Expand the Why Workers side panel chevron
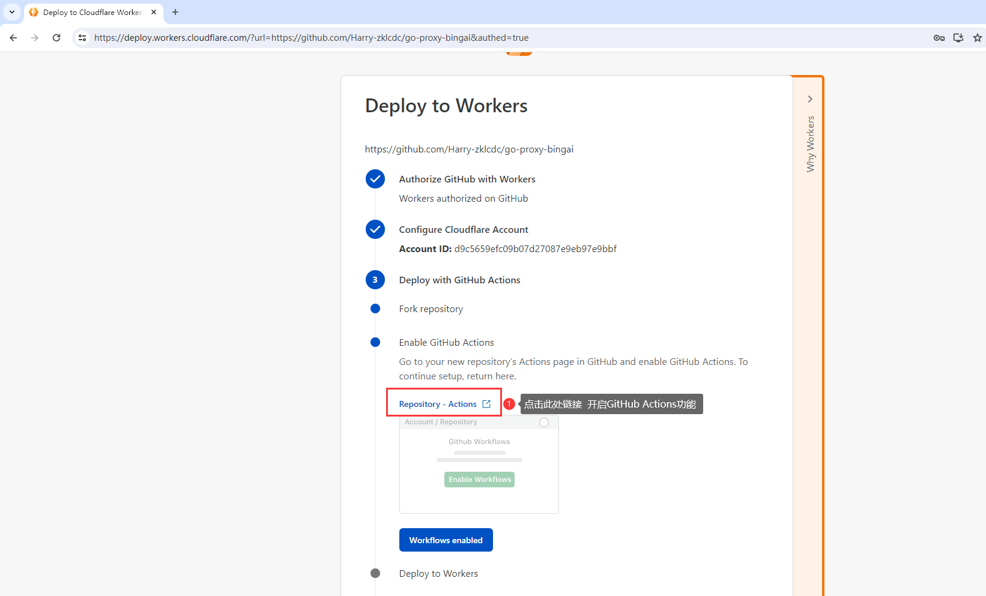 [x=810, y=99]
